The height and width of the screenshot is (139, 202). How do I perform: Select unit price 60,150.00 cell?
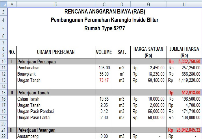point(149,80)
